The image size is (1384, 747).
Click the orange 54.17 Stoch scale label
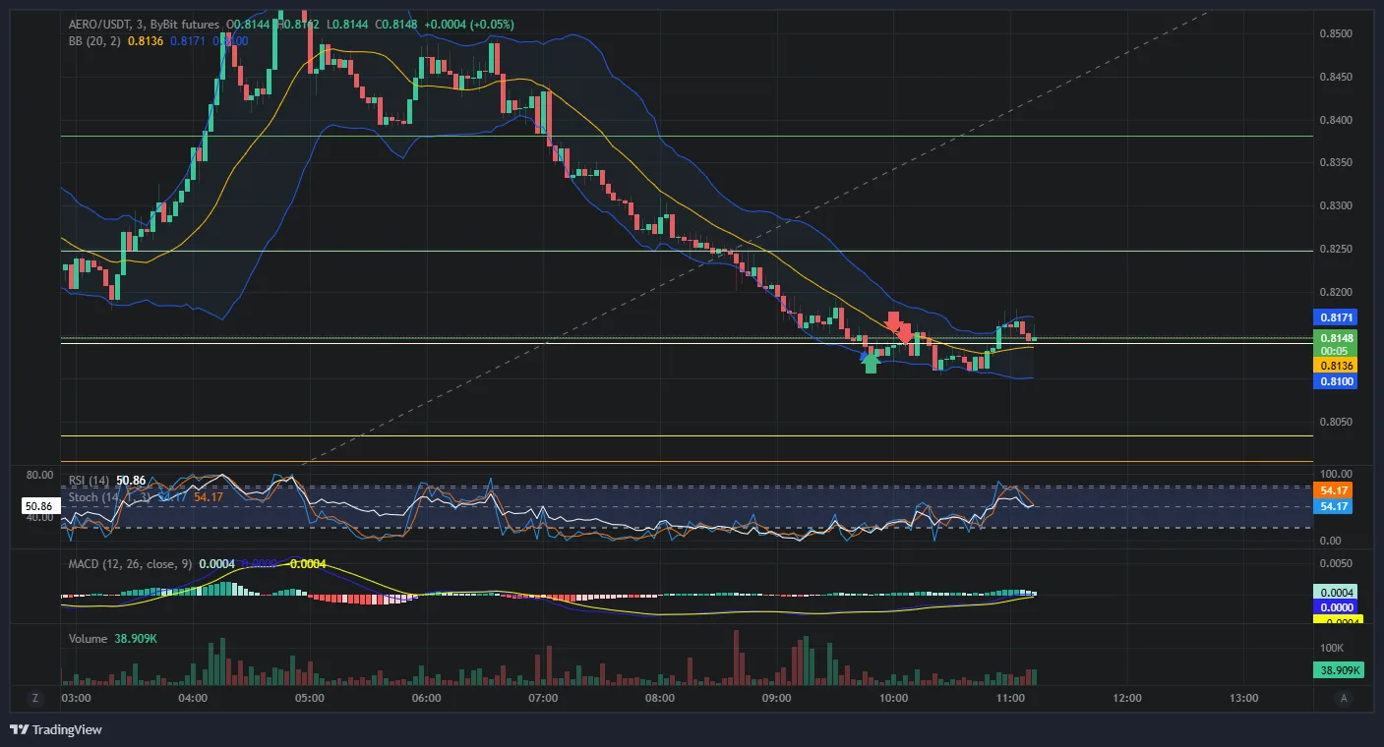(x=1335, y=490)
